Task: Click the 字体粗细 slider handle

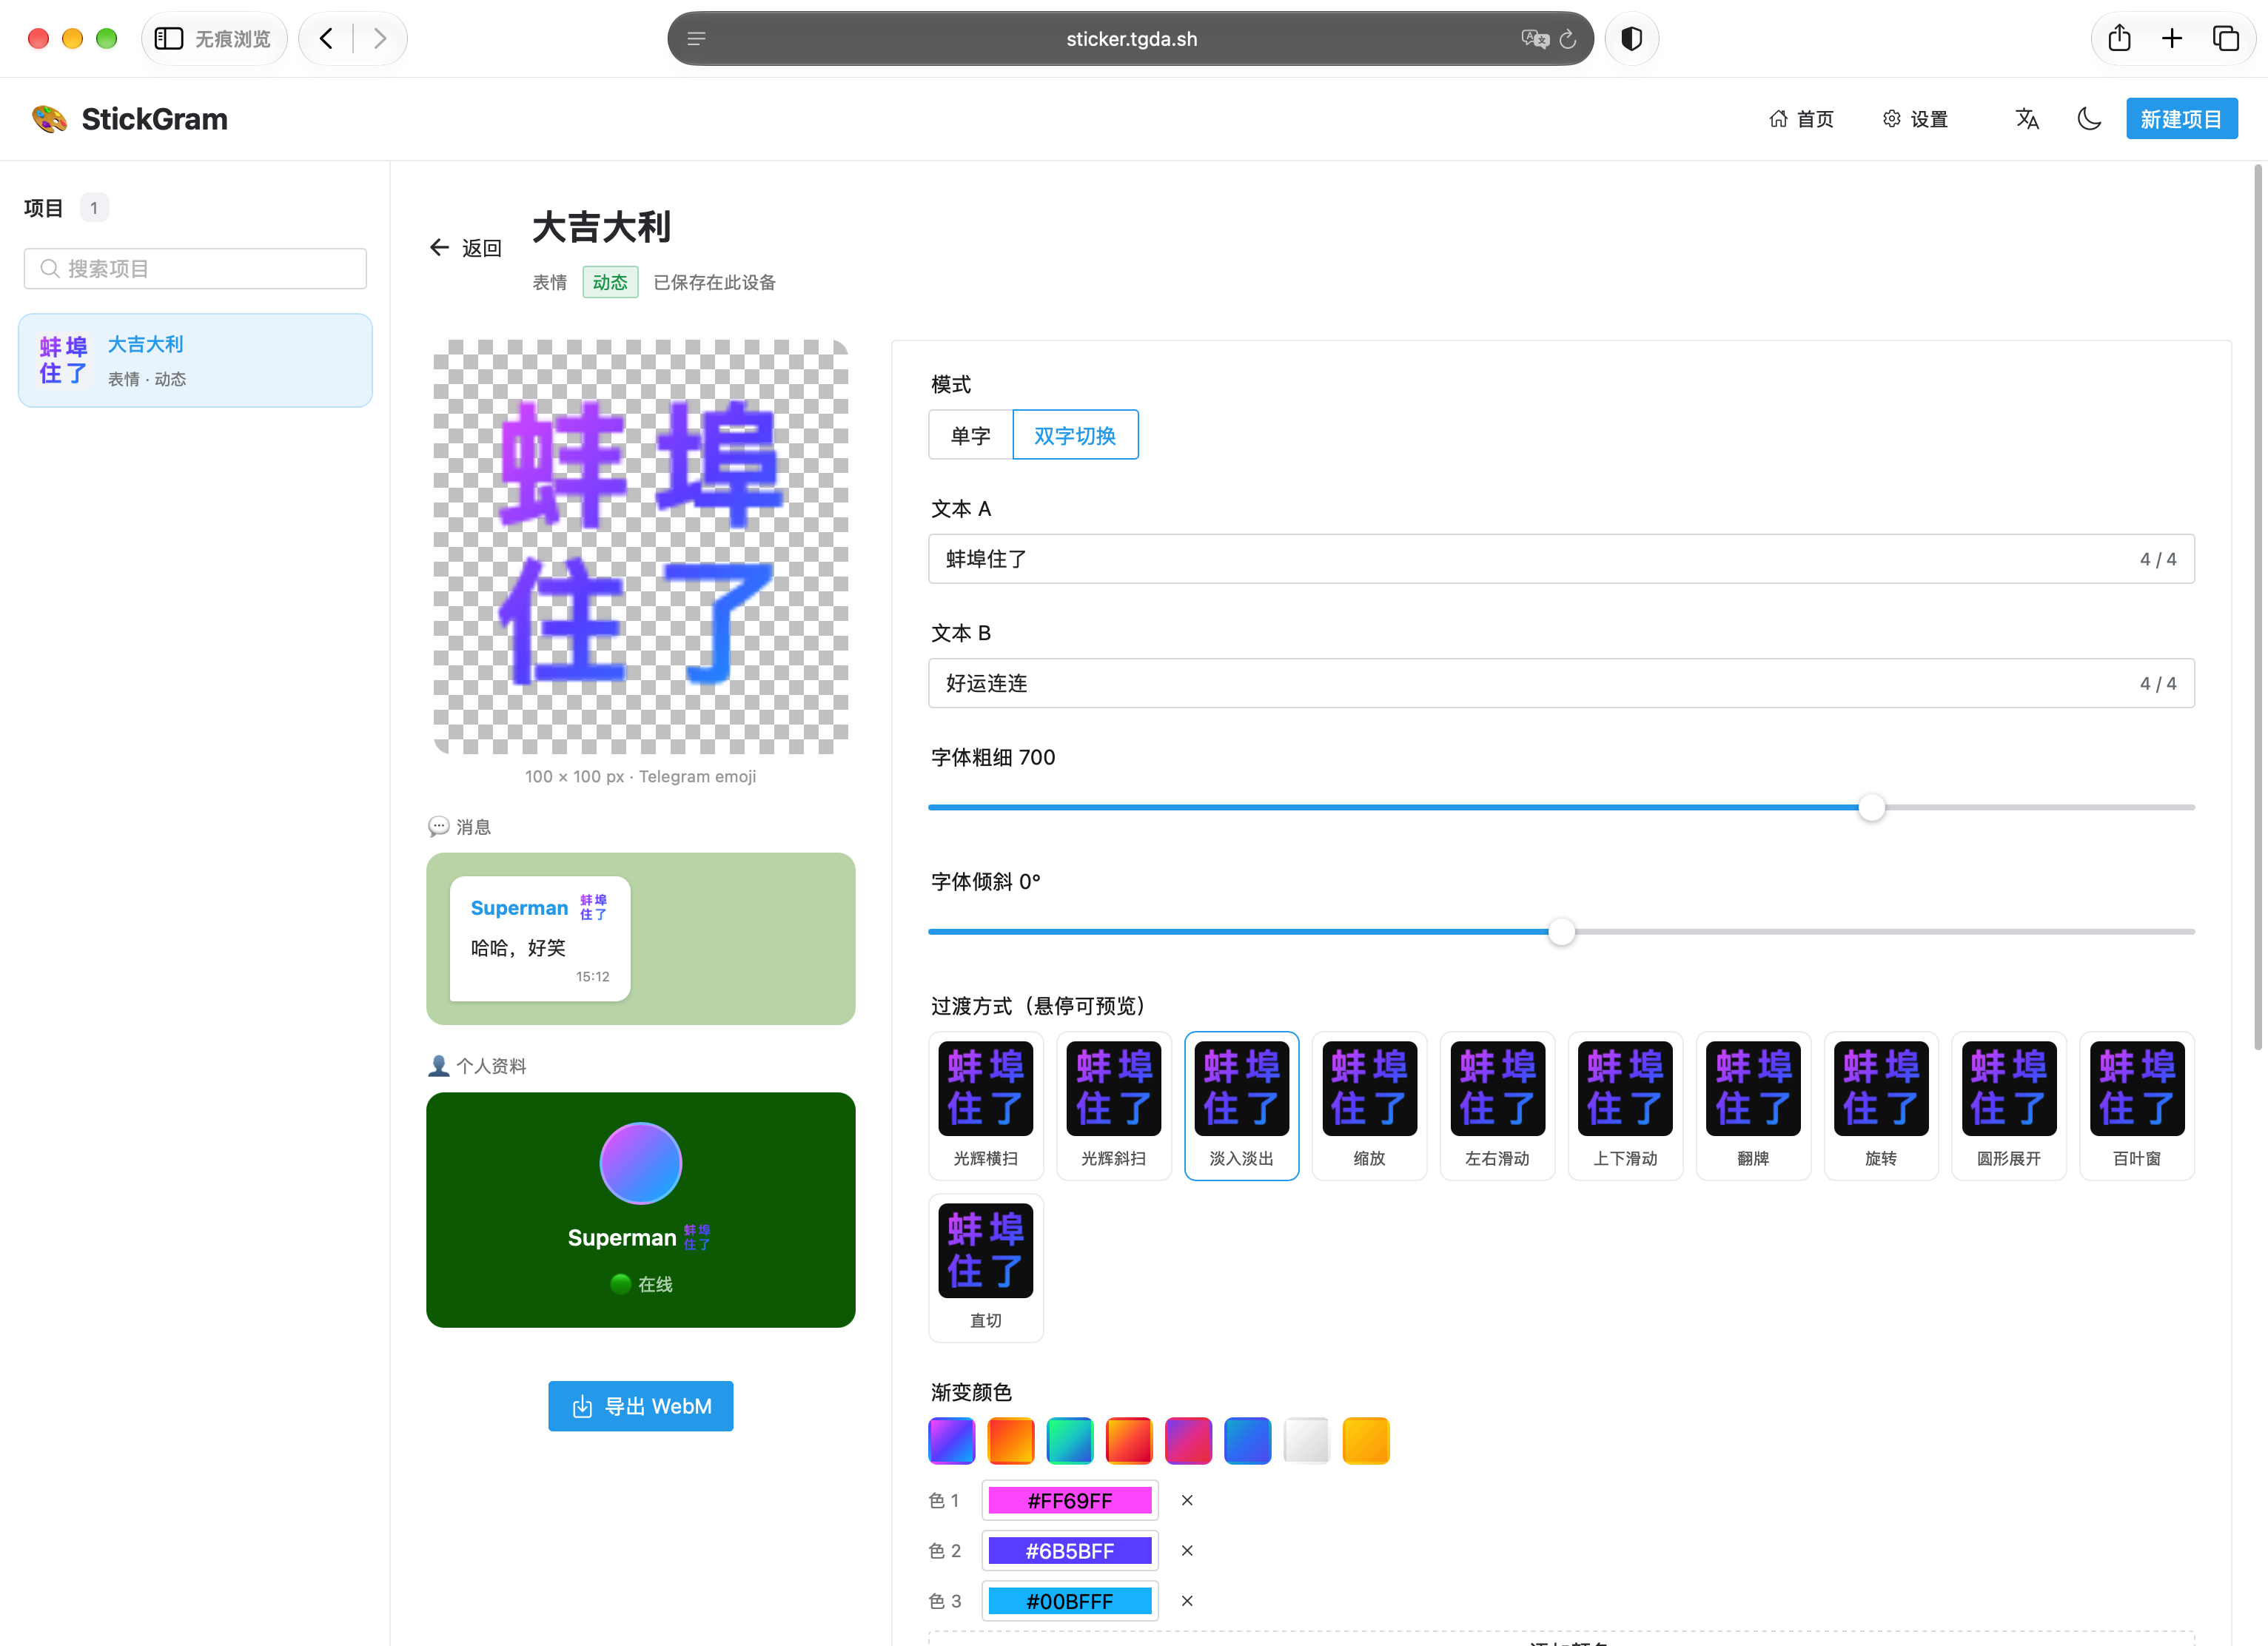Action: [x=1871, y=807]
